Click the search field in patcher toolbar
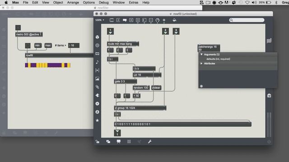The width and height of the screenshot is (289, 162). click(247, 20)
